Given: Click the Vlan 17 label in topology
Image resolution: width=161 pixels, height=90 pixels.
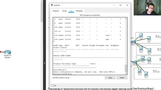Looking at the screenshot, I should click(x=155, y=70).
